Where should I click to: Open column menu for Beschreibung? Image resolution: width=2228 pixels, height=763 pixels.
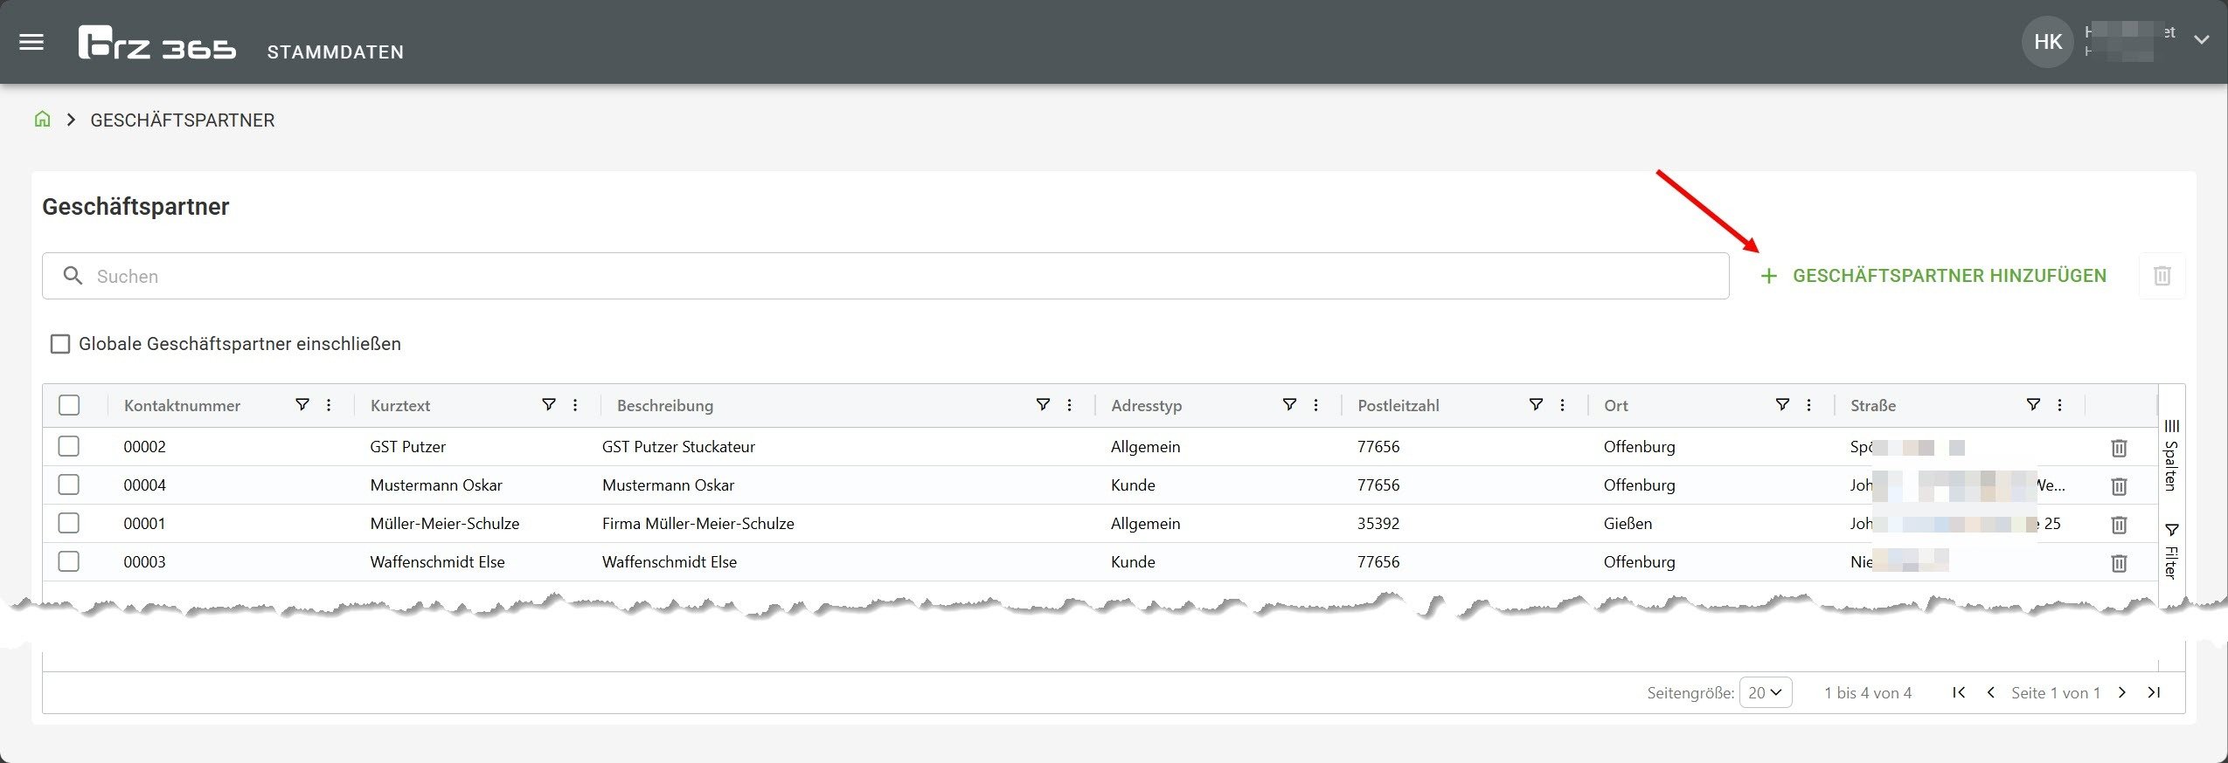(1070, 405)
